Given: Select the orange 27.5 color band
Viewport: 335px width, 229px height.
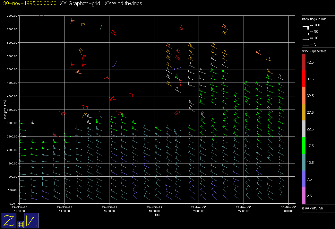Looking at the screenshot, I should click(x=304, y=112).
